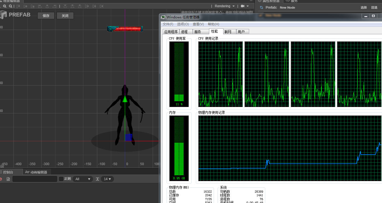Click the green Y-axis gizmo arrow
The width and height of the screenshot is (382, 203).
[125, 99]
